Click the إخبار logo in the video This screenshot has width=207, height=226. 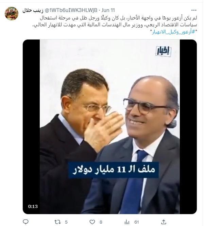(163, 51)
